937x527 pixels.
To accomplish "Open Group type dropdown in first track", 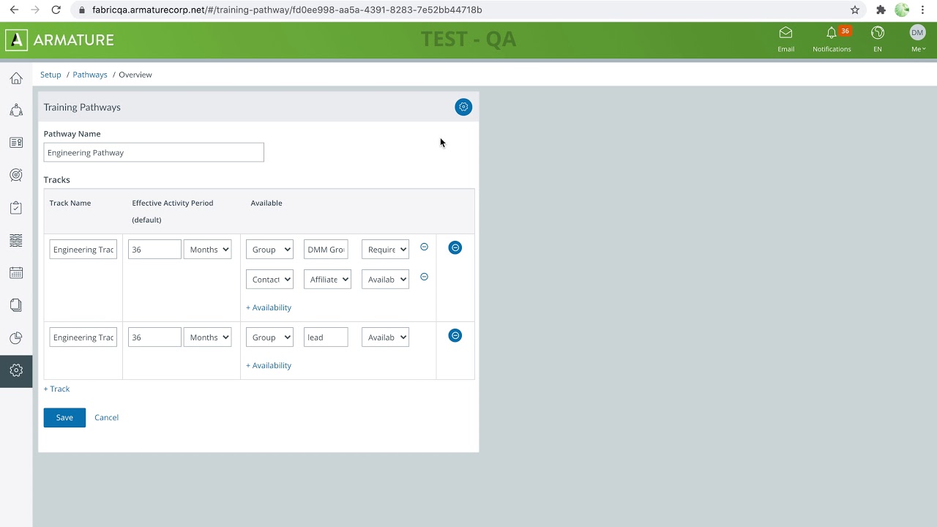I will 269,250.
